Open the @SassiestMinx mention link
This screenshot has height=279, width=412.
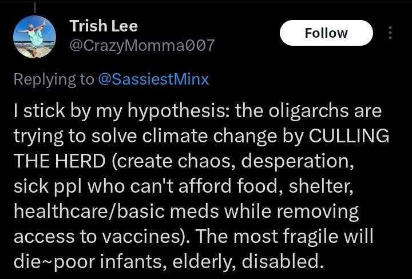pos(154,79)
